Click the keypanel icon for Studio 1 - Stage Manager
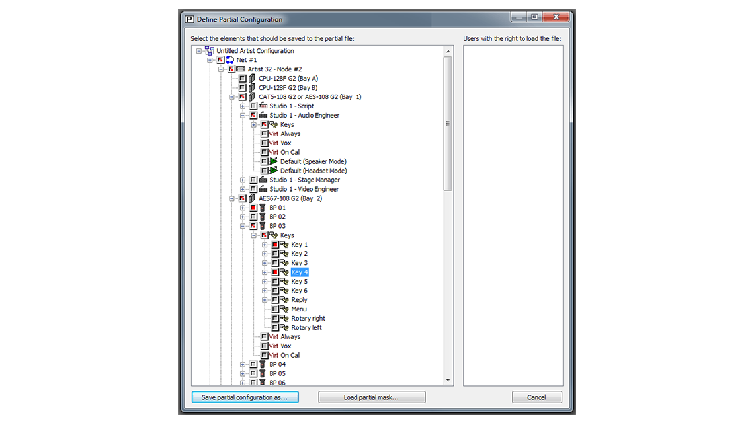This screenshot has height=423, width=754. tap(263, 180)
